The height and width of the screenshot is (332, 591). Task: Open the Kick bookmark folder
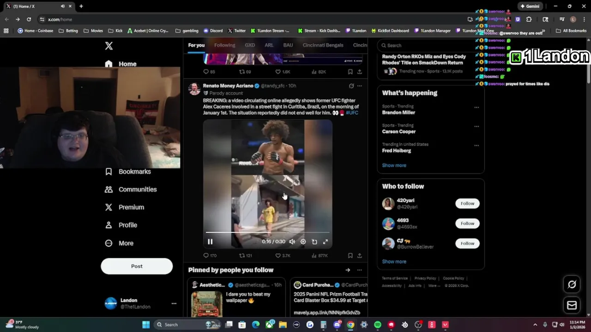pyautogui.click(x=115, y=31)
